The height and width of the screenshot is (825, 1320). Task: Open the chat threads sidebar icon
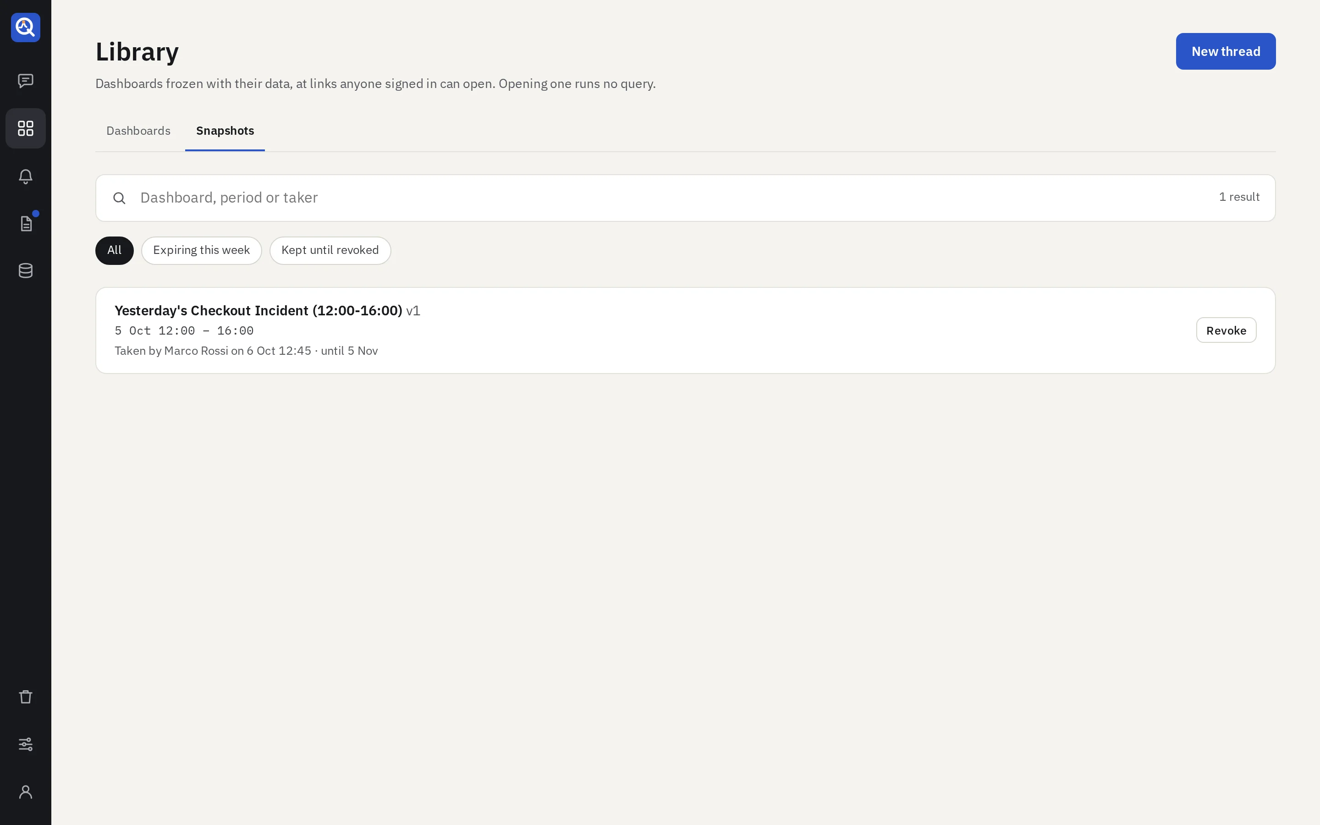[x=26, y=81]
